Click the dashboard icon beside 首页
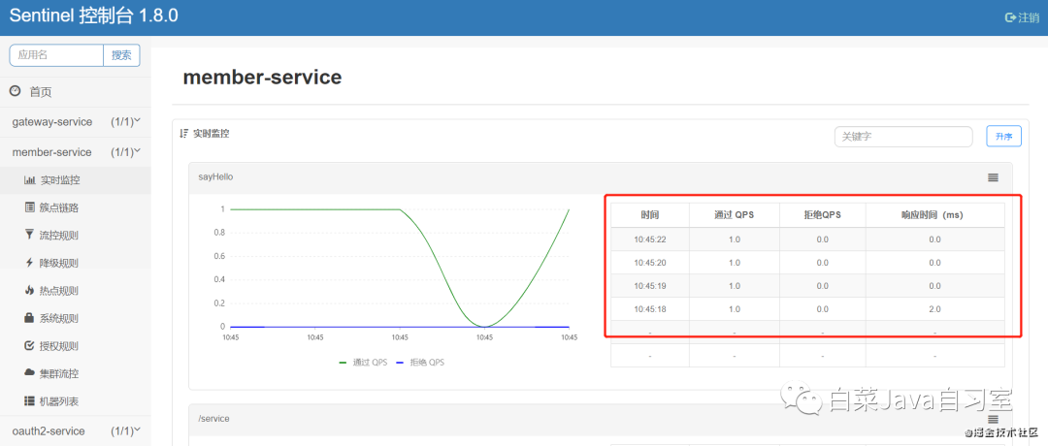1048x446 pixels. [15, 91]
